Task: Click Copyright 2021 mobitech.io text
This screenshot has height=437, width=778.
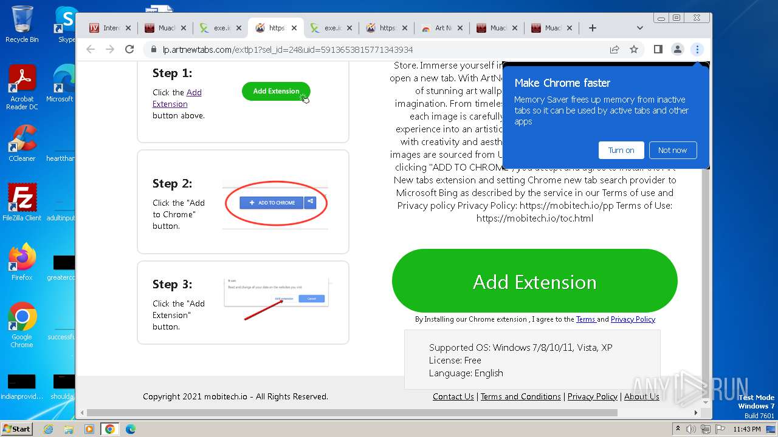Action: click(x=235, y=396)
